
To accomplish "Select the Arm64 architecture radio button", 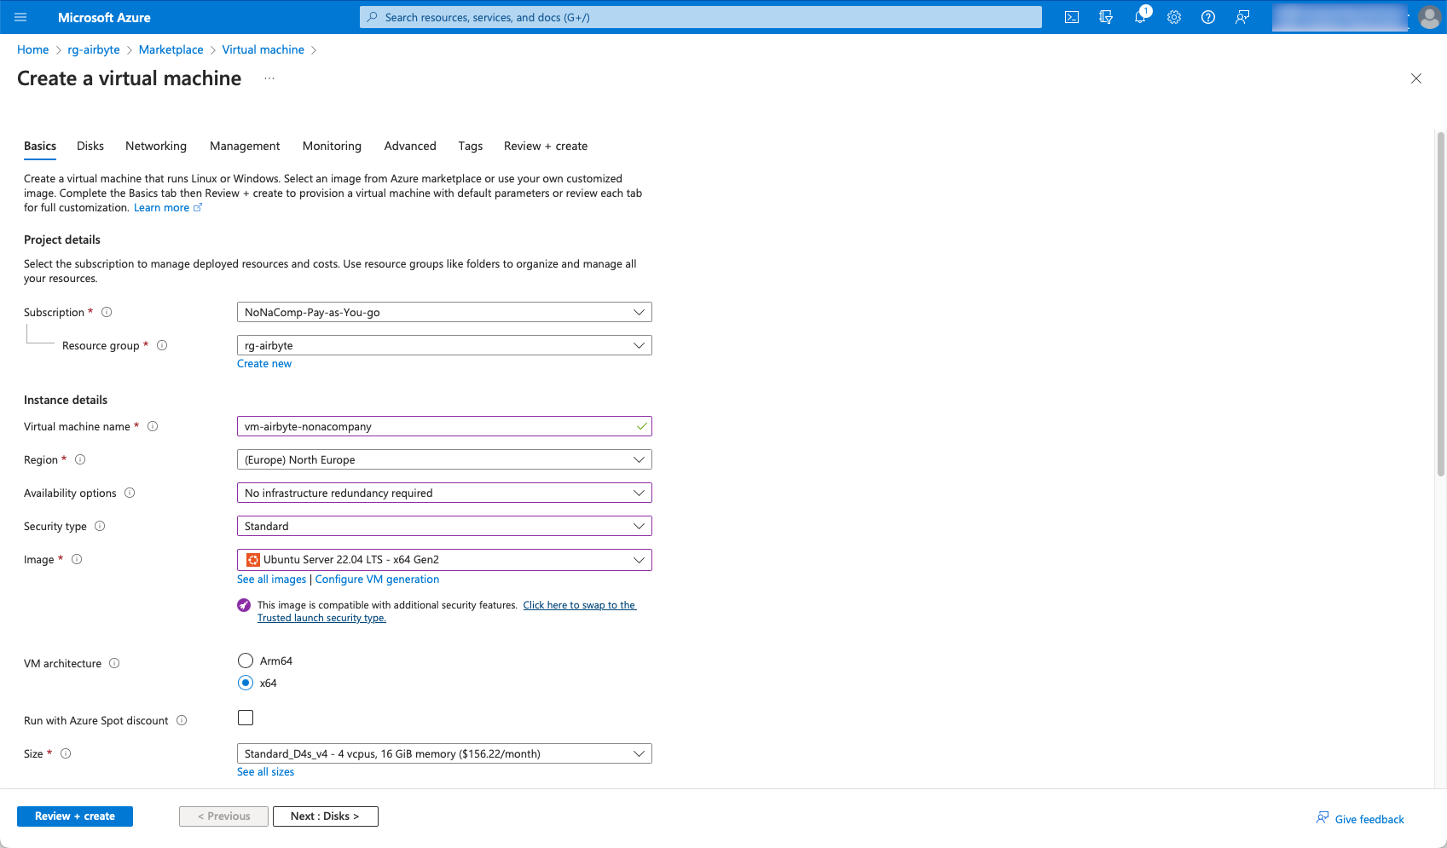I will coord(246,661).
